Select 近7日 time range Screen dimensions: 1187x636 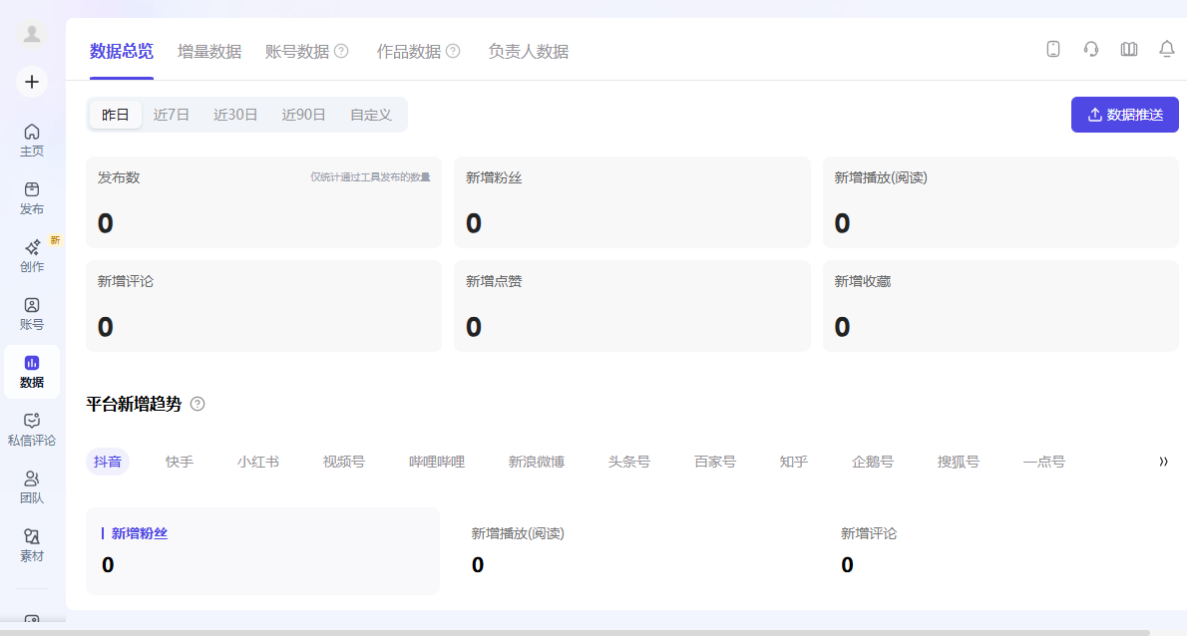(x=172, y=115)
